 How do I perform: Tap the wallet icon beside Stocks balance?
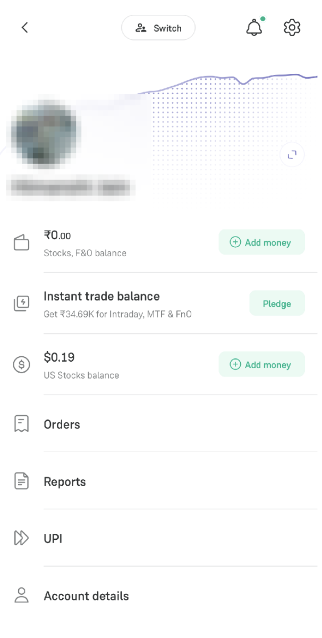coord(22,243)
